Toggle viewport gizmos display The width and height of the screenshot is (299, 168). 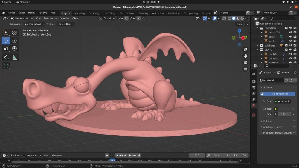(x=205, y=19)
